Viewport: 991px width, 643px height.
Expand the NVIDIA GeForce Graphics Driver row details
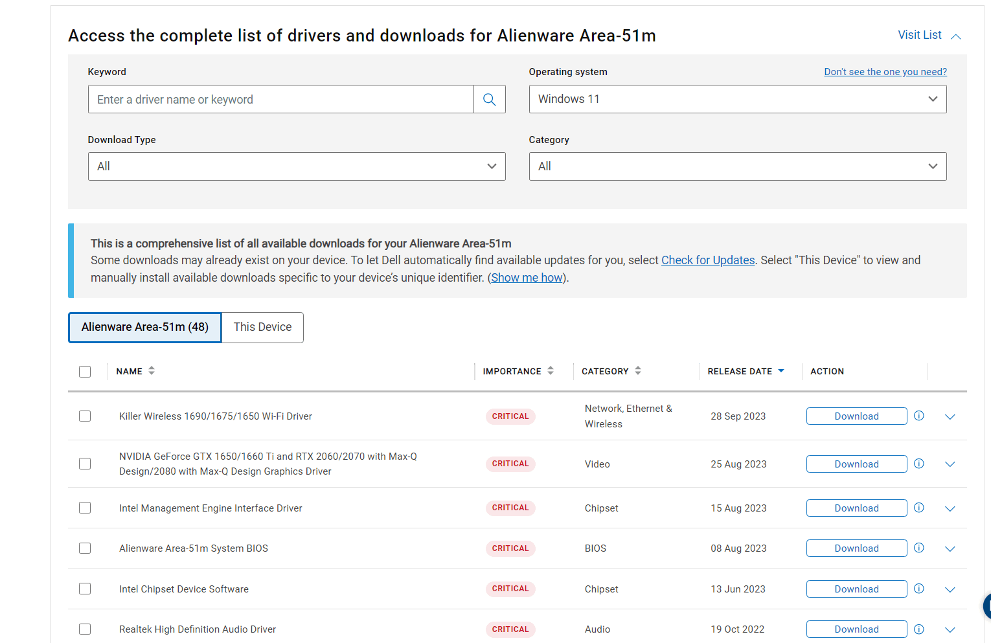coord(950,464)
